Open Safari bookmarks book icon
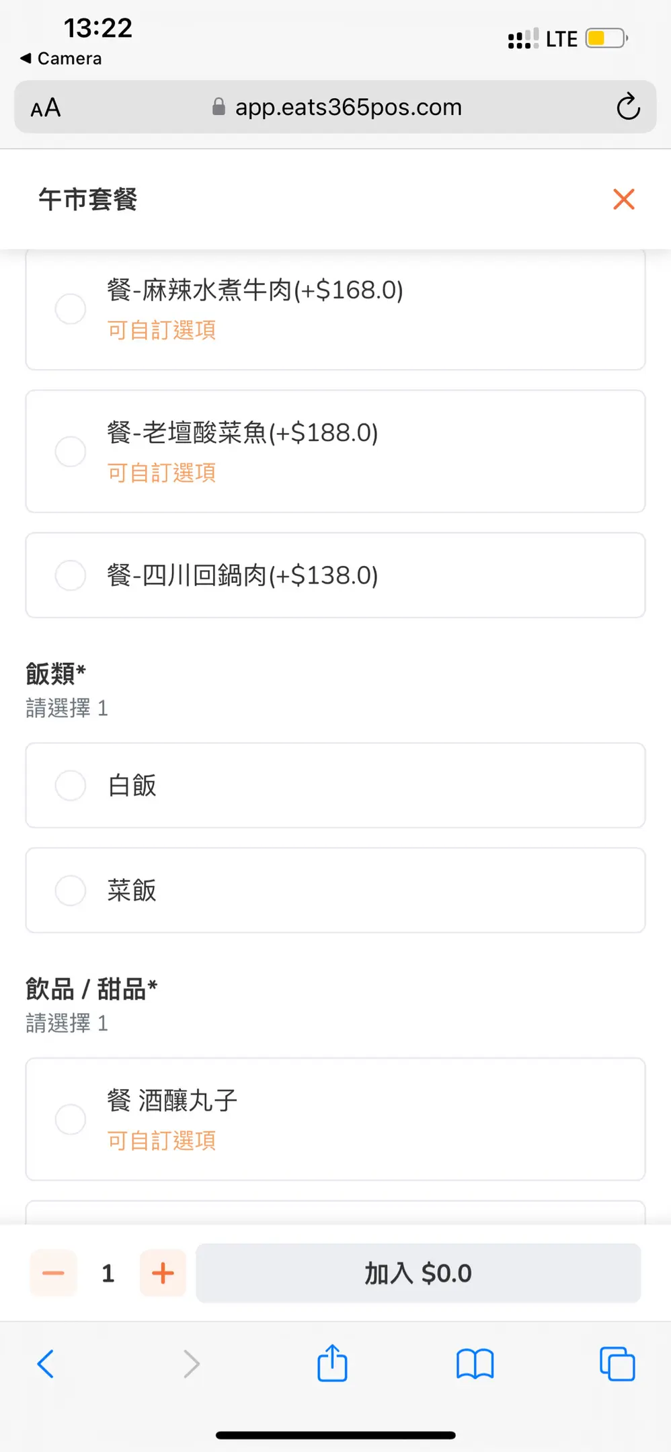This screenshot has width=671, height=1452. [475, 1364]
